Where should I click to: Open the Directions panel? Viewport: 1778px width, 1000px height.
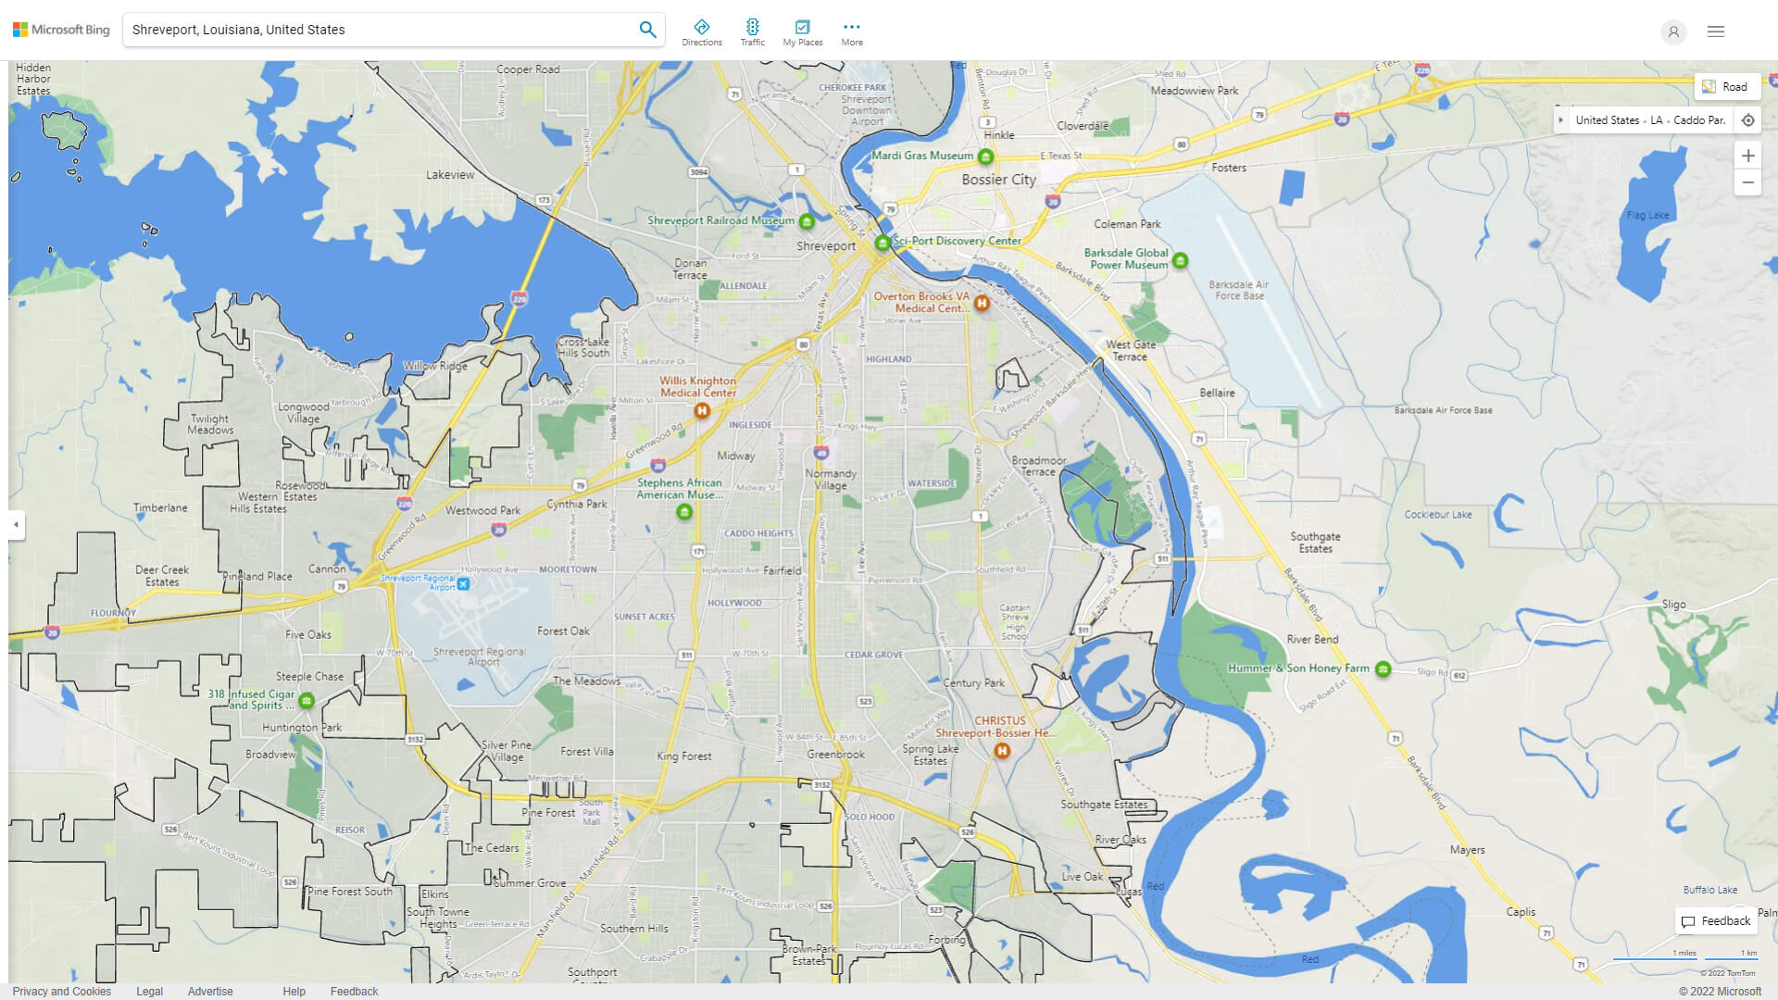(x=703, y=31)
